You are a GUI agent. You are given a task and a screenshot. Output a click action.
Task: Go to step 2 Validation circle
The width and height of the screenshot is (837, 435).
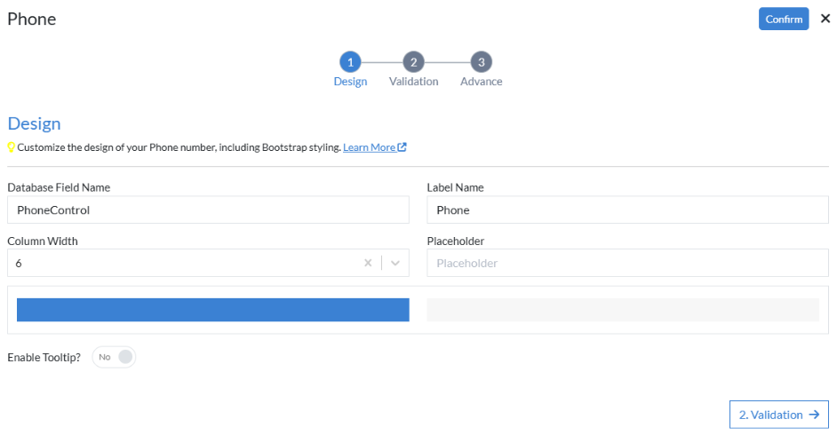tap(413, 62)
